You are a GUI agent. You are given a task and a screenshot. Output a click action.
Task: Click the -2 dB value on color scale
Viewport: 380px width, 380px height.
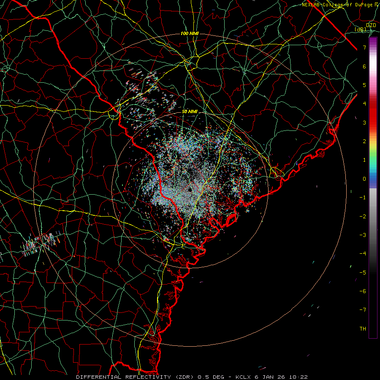(x=363, y=216)
